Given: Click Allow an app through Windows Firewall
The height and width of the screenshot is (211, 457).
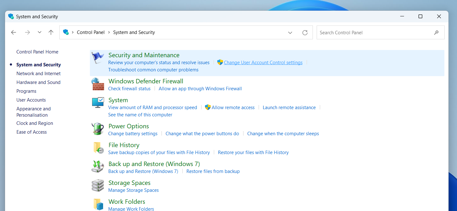Looking at the screenshot, I should coord(200,89).
